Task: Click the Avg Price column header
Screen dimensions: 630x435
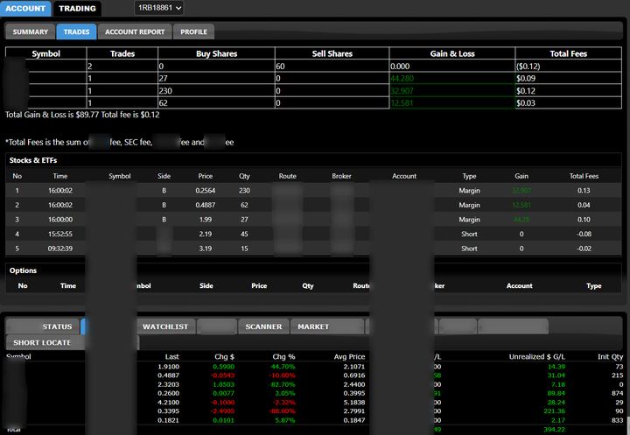Action: [349, 356]
